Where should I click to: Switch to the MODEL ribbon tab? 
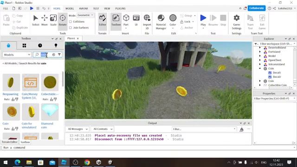pyautogui.click(x=70, y=8)
